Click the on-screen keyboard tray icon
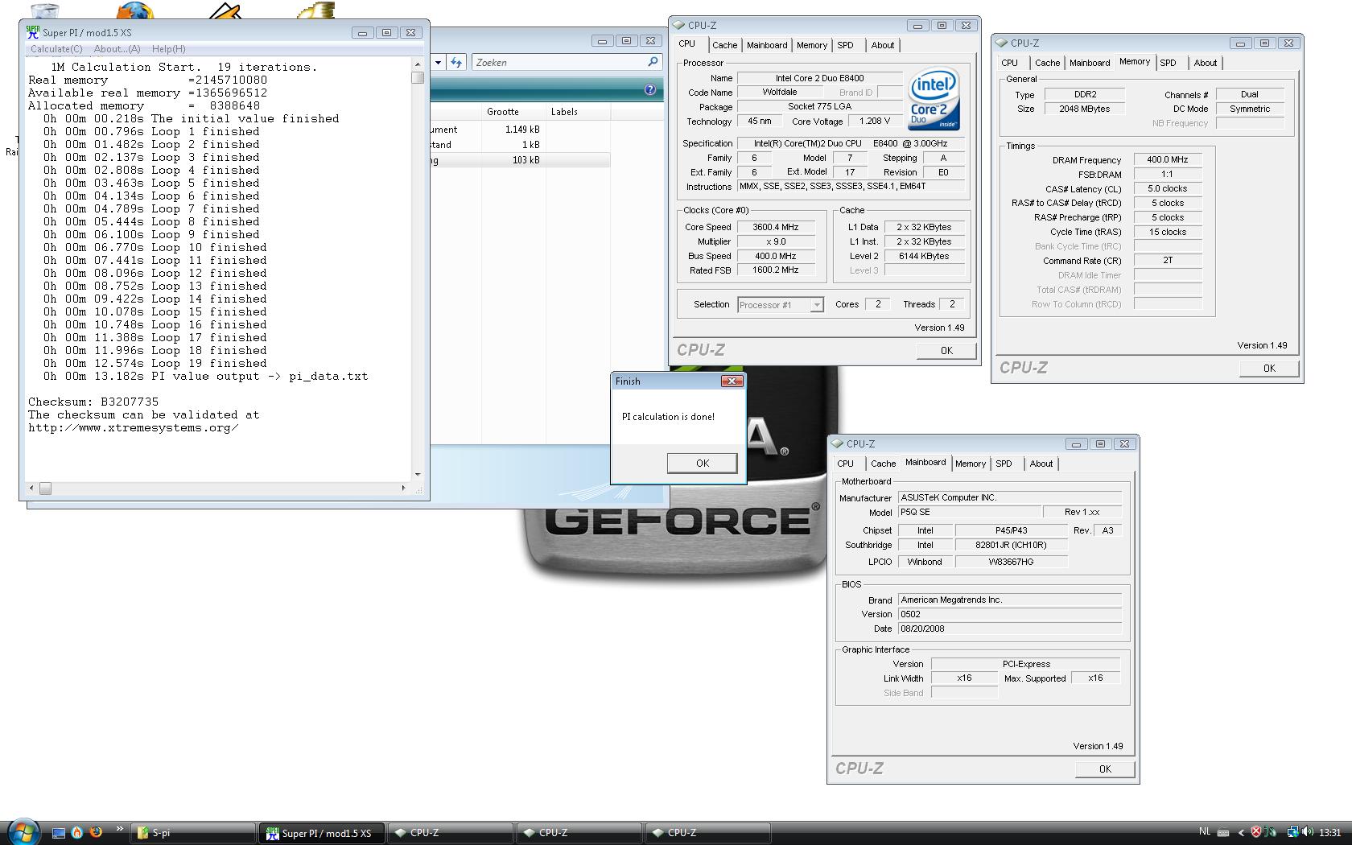 (1223, 833)
